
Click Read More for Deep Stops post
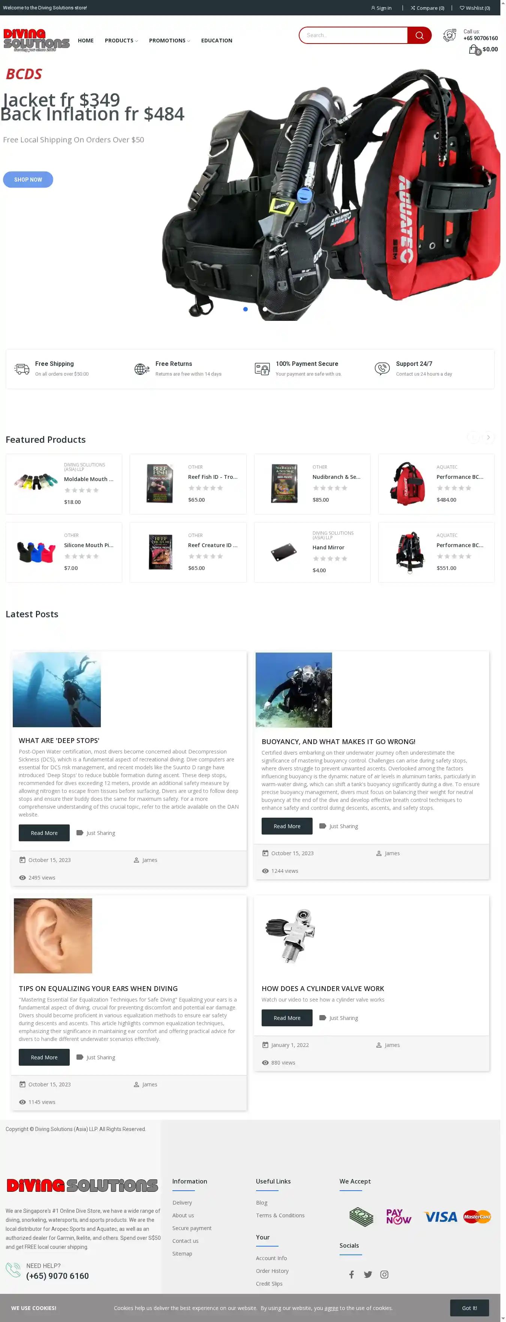click(x=44, y=833)
